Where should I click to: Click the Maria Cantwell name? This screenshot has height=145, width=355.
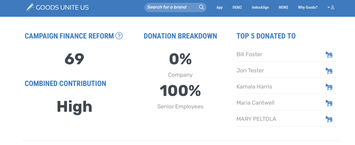tap(255, 103)
